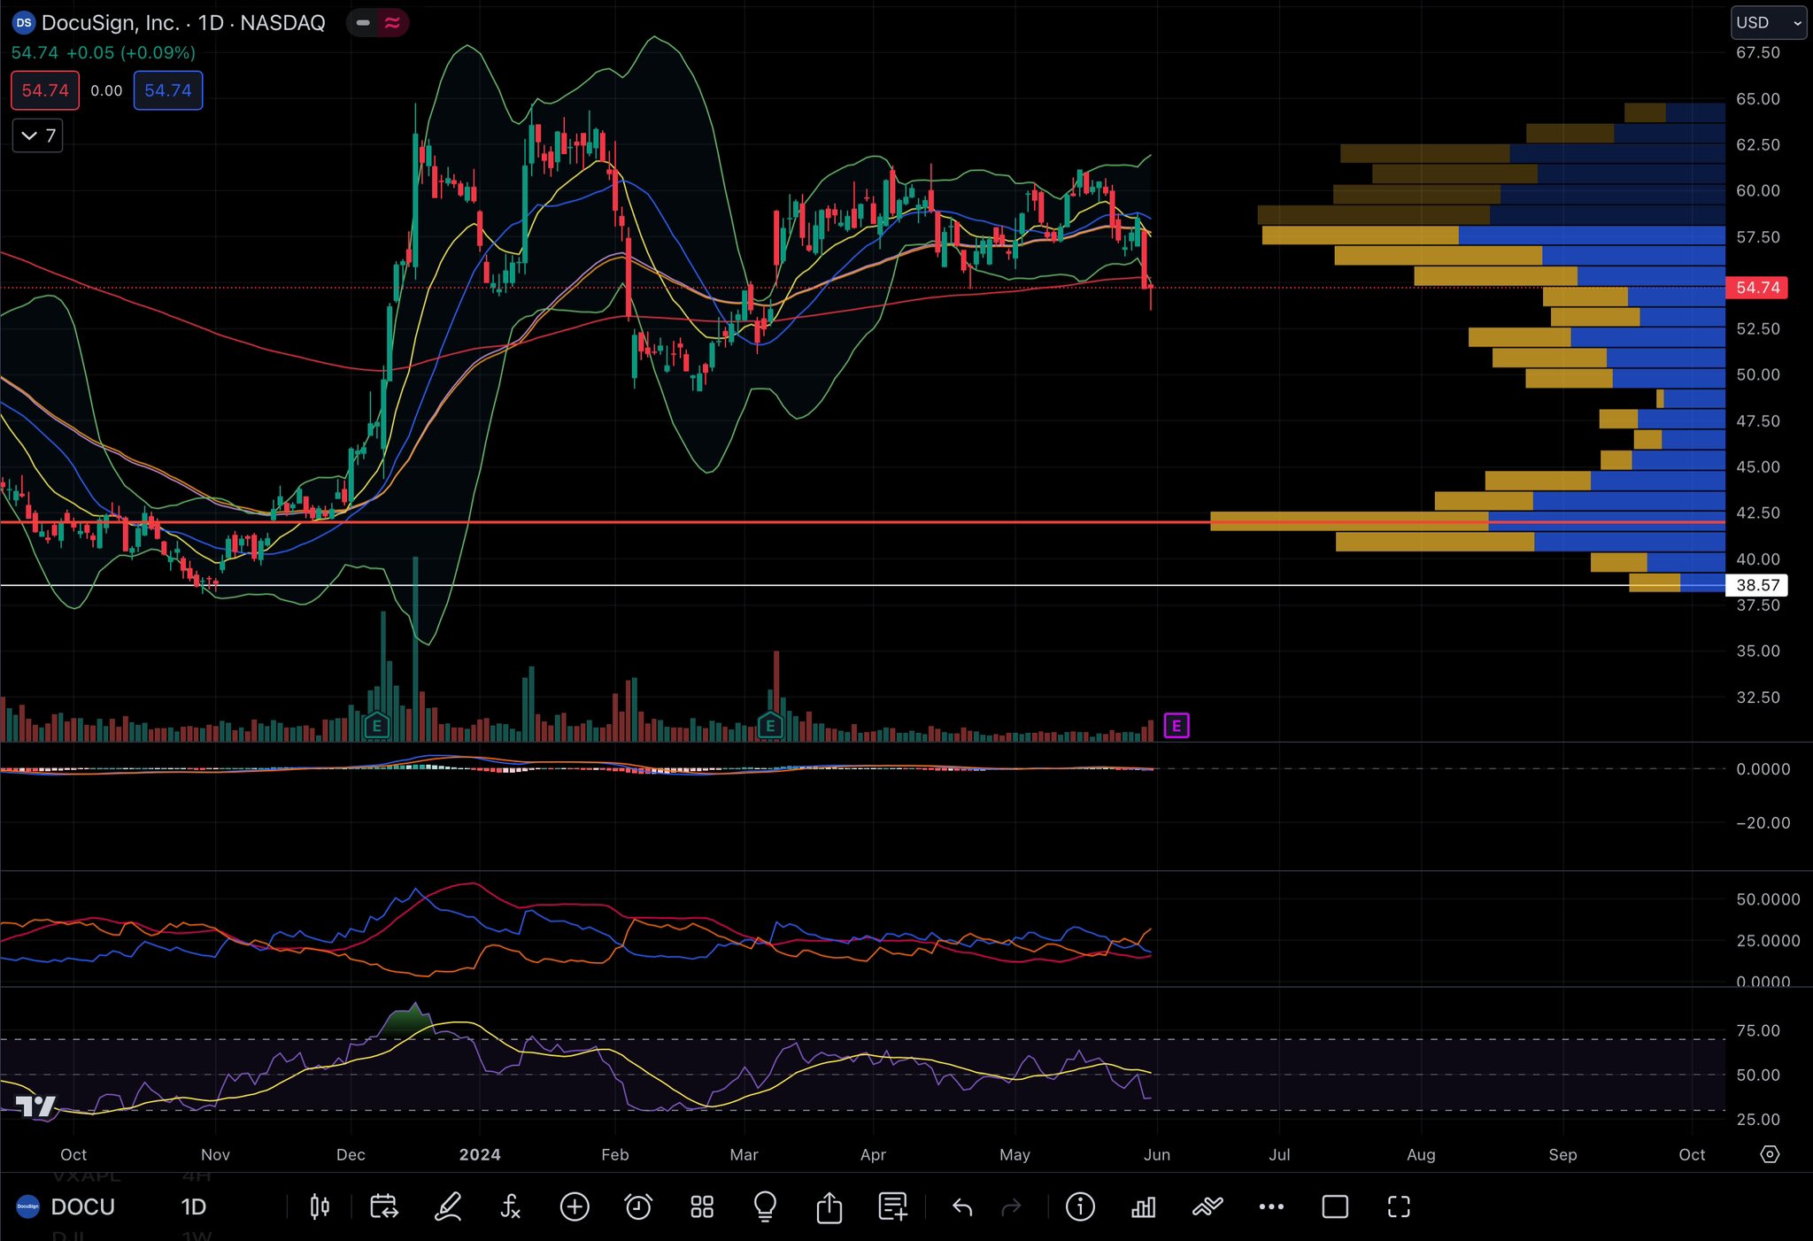The image size is (1813, 1241).
Task: Toggle the pink wave indicator pill
Action: (x=392, y=23)
